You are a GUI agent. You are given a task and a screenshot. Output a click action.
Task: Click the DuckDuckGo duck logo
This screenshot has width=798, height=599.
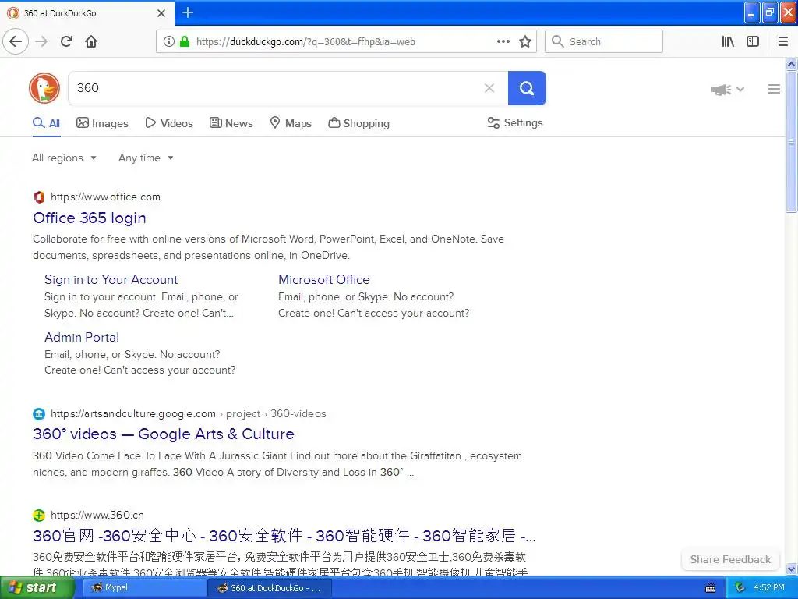[44, 88]
